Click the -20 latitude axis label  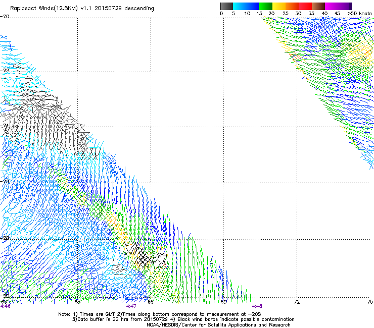click(x=5, y=17)
